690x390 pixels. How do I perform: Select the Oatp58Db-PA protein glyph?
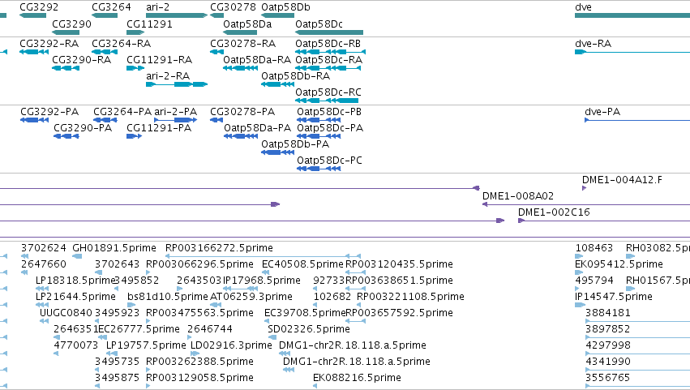[x=277, y=152]
